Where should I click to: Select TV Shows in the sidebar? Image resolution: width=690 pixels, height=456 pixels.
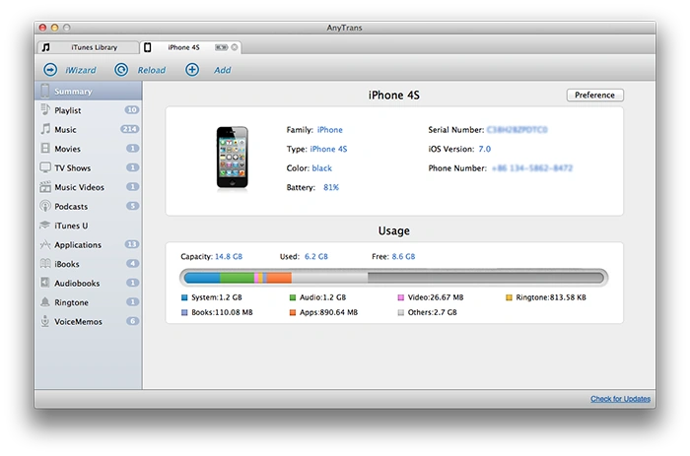pos(72,167)
